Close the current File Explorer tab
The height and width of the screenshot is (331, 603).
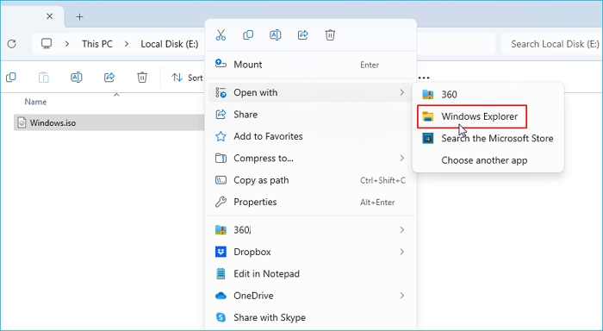(50, 16)
